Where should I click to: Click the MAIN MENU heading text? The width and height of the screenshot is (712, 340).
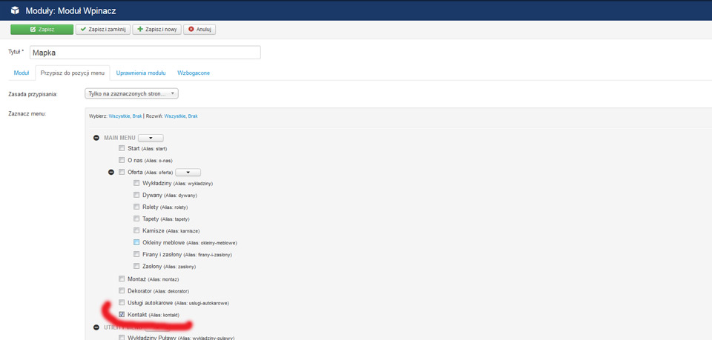pyautogui.click(x=119, y=138)
